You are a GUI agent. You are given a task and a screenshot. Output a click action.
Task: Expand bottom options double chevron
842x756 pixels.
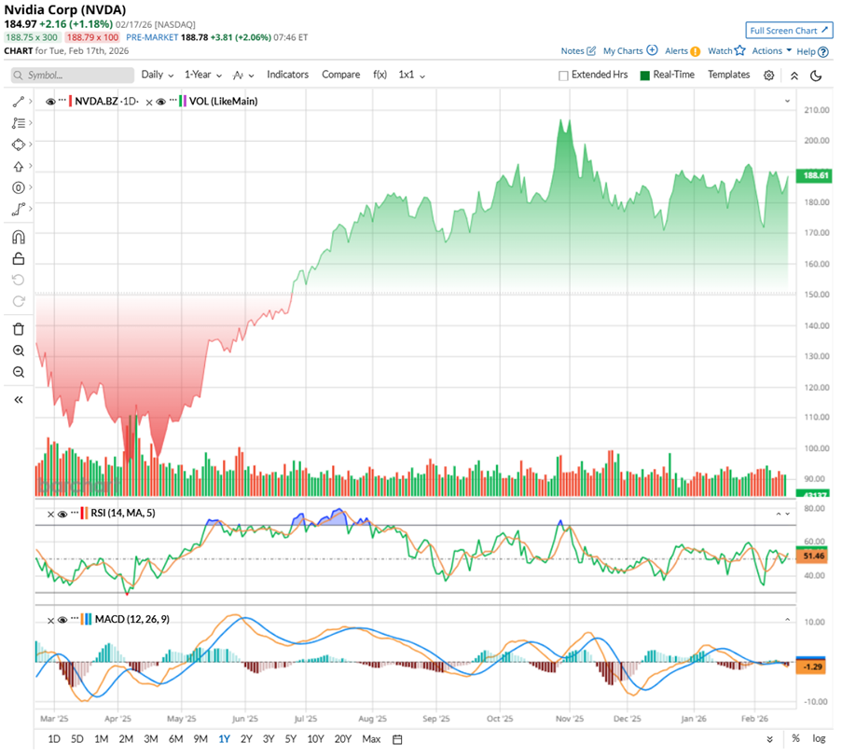tap(769, 739)
